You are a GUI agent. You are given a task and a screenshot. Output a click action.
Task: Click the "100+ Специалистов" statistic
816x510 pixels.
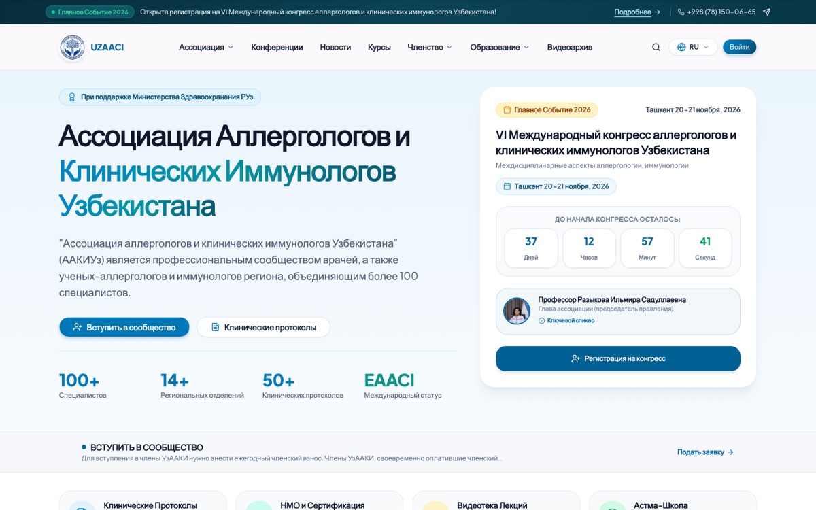(83, 386)
